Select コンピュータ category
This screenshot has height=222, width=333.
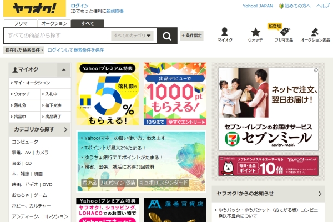coord(25,142)
